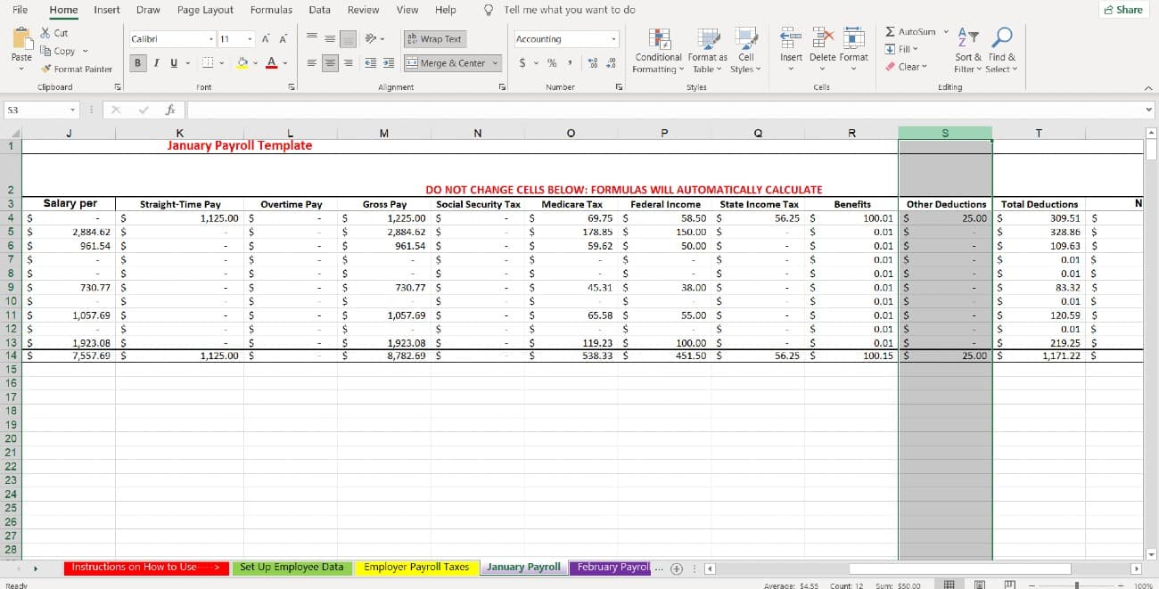Click the Employer Payroll Taxes sheet link
The image size is (1159, 589).
[415, 567]
